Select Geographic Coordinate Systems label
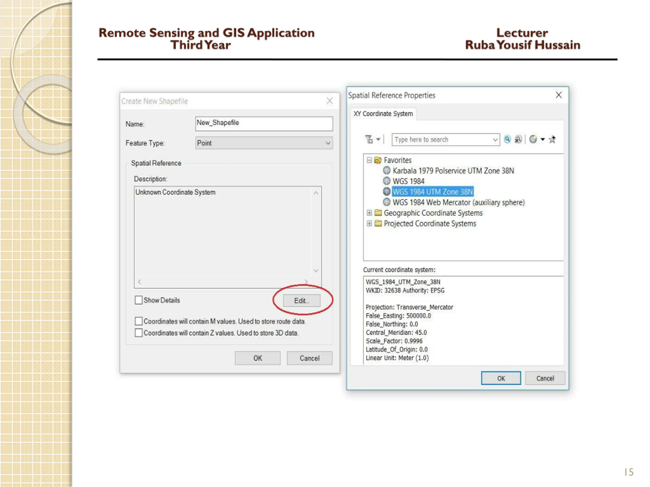 [x=433, y=213]
